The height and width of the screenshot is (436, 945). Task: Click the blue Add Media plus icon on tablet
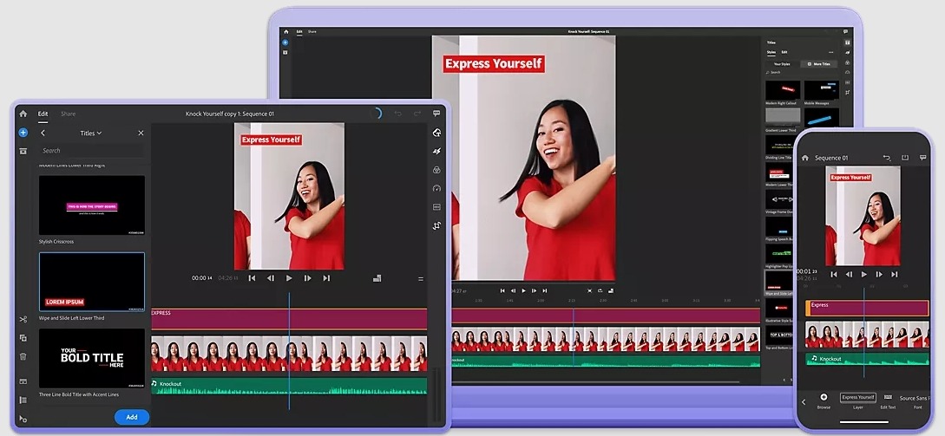[23, 133]
